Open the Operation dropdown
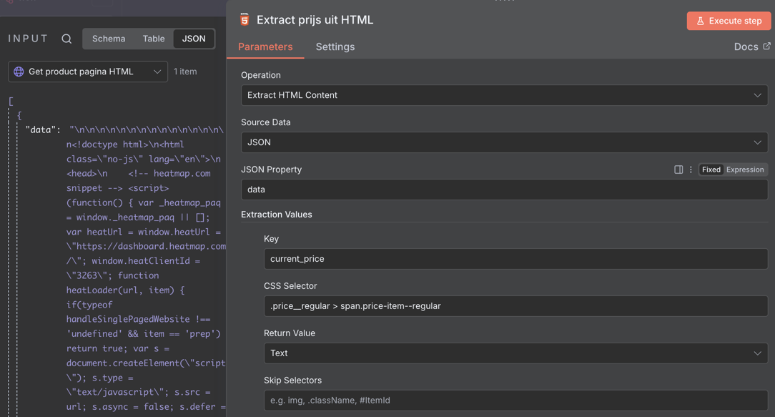Image resolution: width=775 pixels, height=417 pixels. pos(504,95)
